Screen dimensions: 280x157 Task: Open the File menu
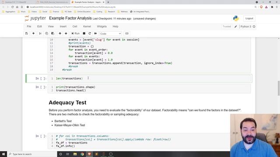[x=29, y=26]
